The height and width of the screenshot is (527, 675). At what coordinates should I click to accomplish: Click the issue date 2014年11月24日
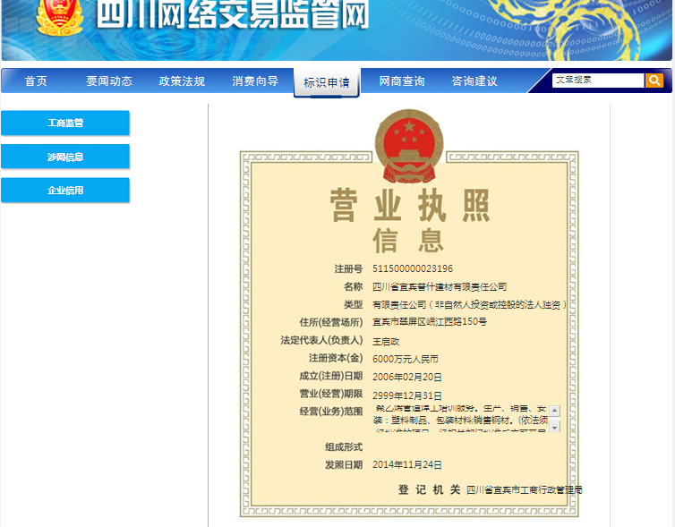coord(407,464)
